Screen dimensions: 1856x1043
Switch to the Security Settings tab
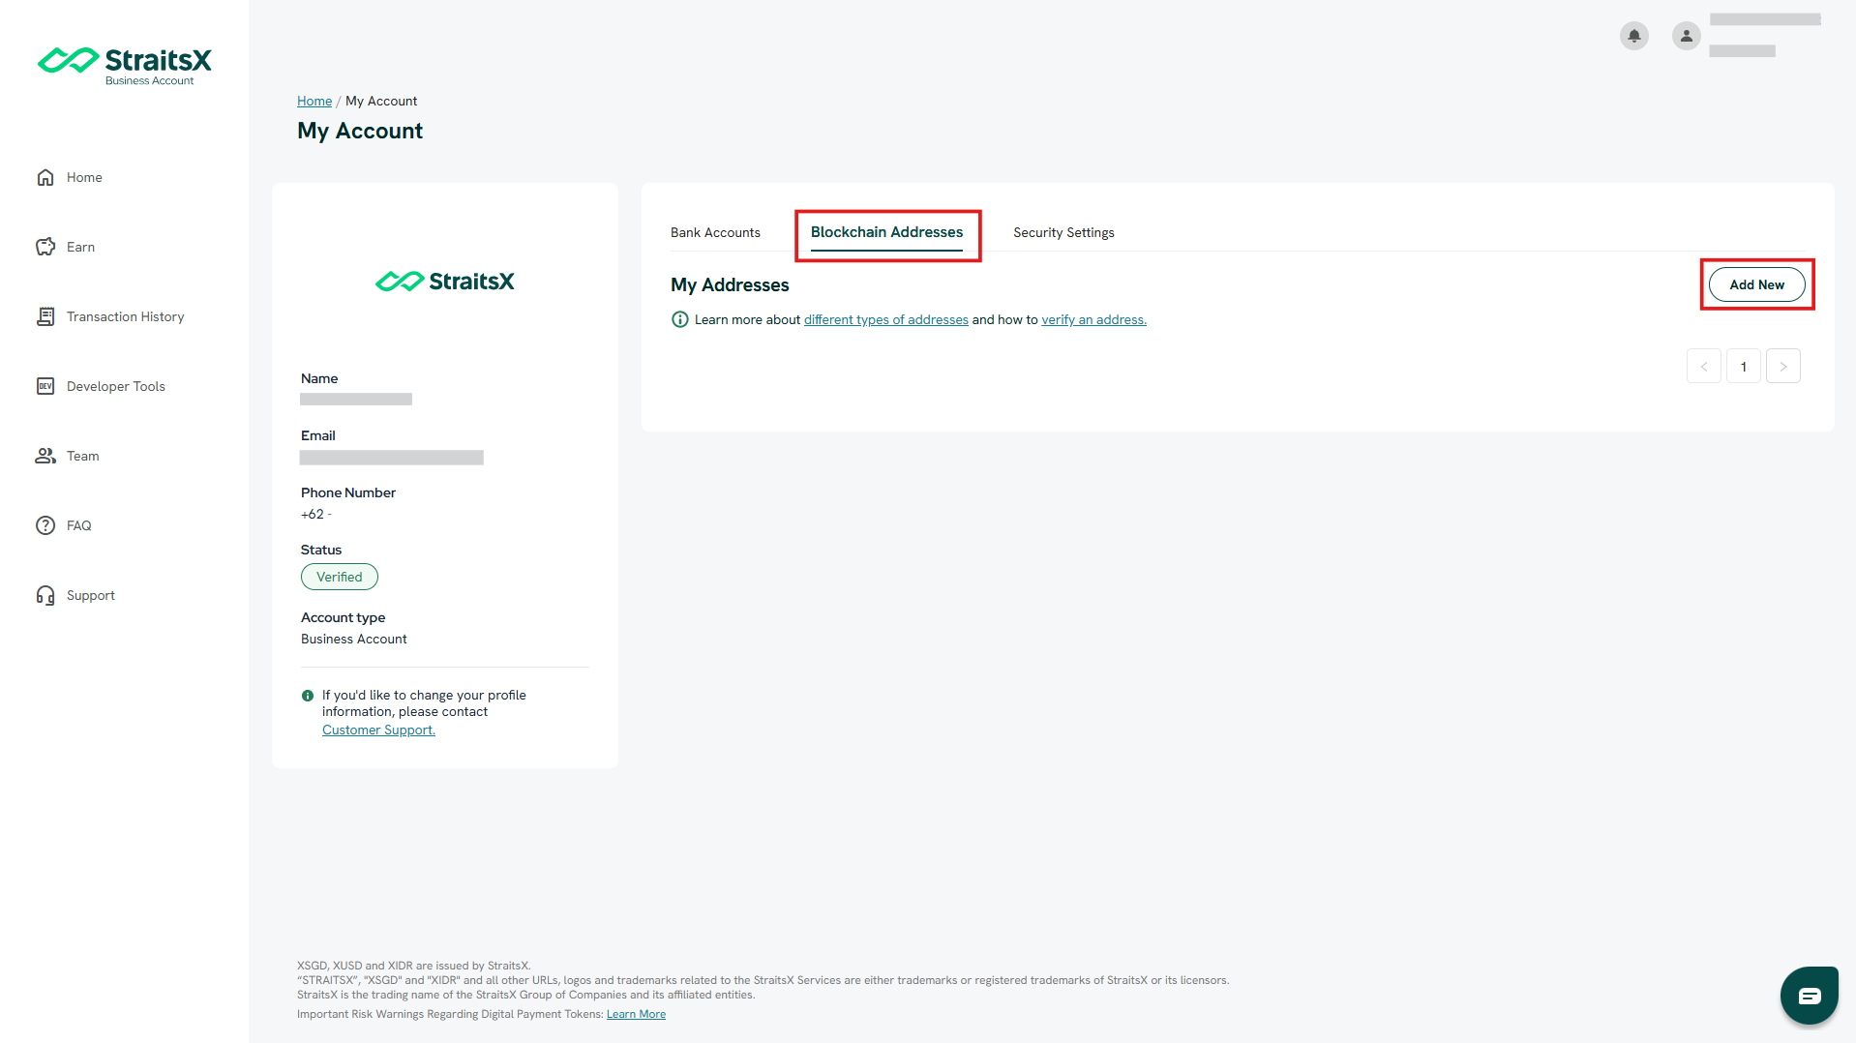[x=1063, y=232]
